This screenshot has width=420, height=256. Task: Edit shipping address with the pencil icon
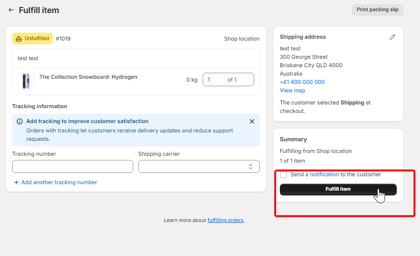coord(393,37)
